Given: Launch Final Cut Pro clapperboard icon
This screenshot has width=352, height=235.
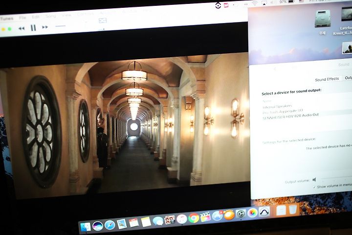Looking at the screenshot, I should pos(205,217).
